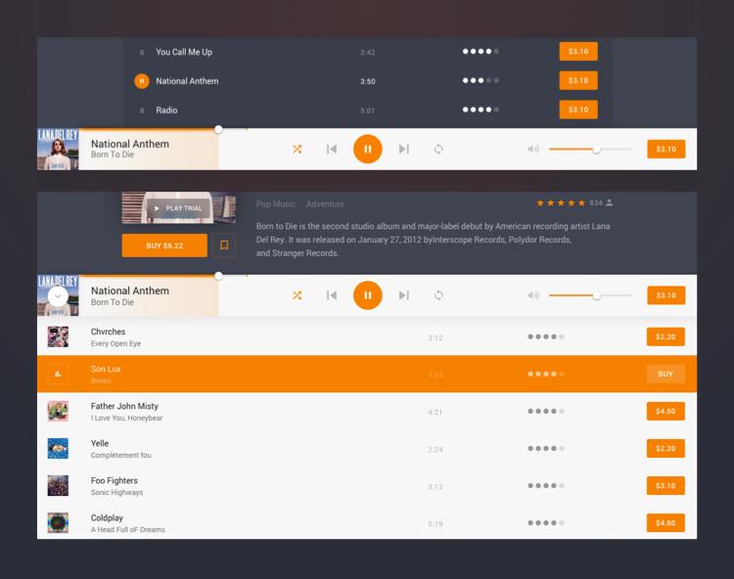The width and height of the screenshot is (734, 579).
Task: Expand player using chevron on lower album cover
Action: pyautogui.click(x=58, y=295)
